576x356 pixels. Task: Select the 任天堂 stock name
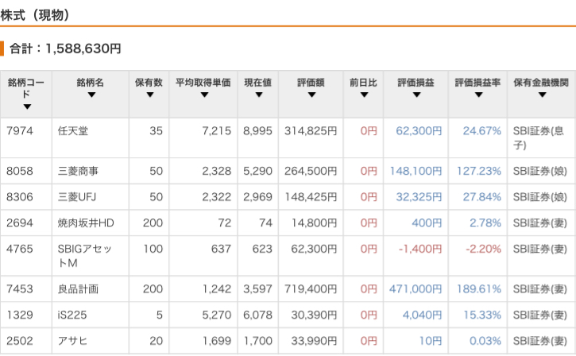point(73,130)
